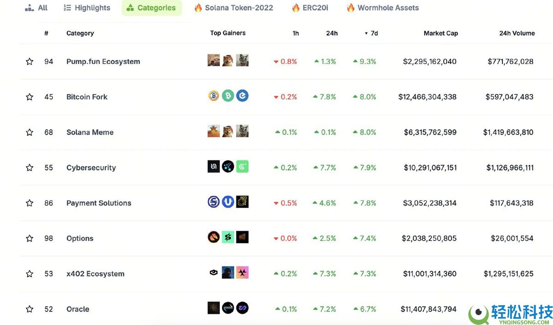Click green top gainer icon in Cybersecurity row
Screen dimensions: 553x325
coord(242,166)
